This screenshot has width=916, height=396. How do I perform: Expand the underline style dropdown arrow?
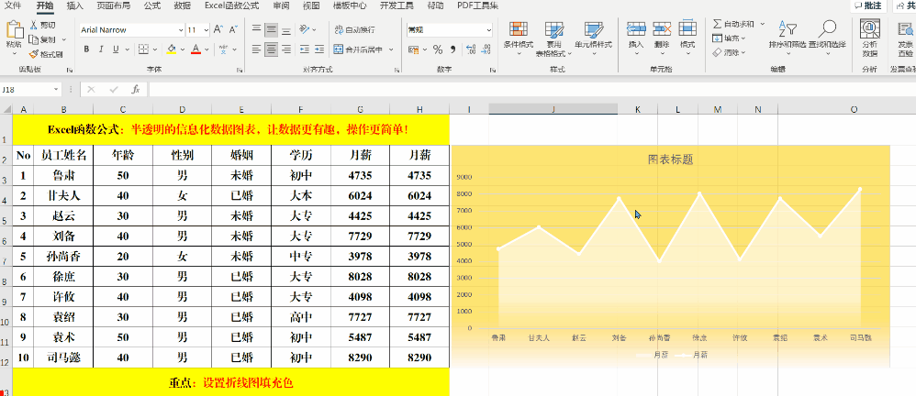click(x=127, y=49)
